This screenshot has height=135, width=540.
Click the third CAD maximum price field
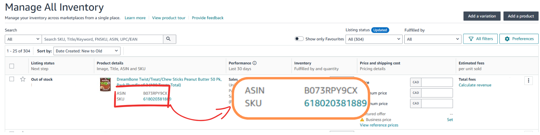(437, 103)
